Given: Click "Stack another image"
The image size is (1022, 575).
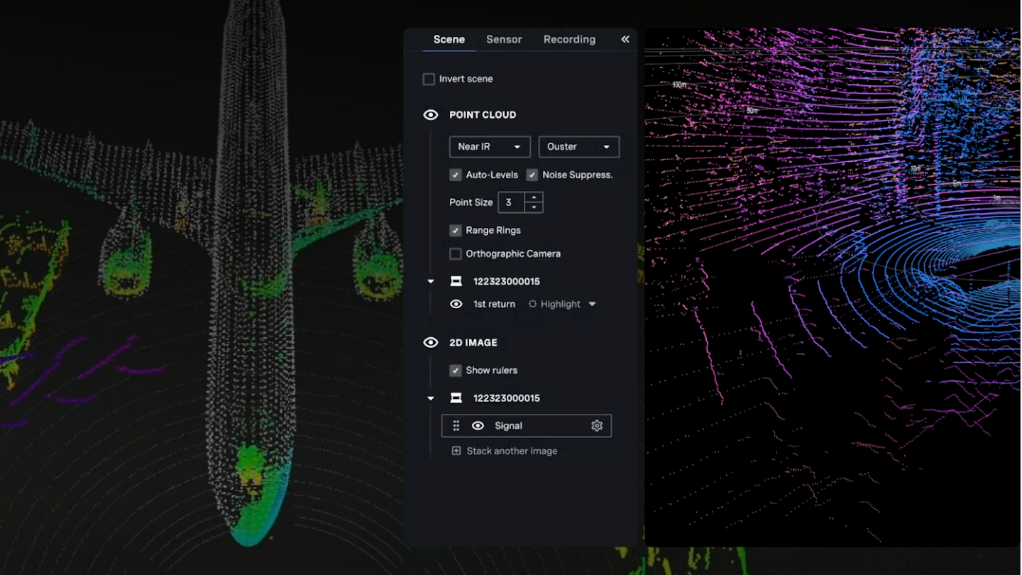Looking at the screenshot, I should [505, 451].
